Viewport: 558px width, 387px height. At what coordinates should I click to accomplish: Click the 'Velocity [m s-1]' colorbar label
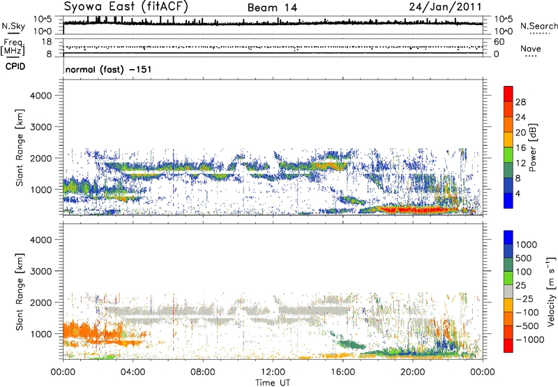[551, 291]
